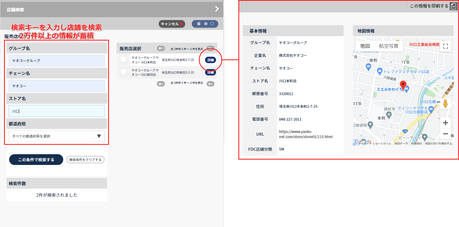Screen dimensions: 459x227
Task: Click the ストア名 input field containing 川口
Action: click(57, 111)
